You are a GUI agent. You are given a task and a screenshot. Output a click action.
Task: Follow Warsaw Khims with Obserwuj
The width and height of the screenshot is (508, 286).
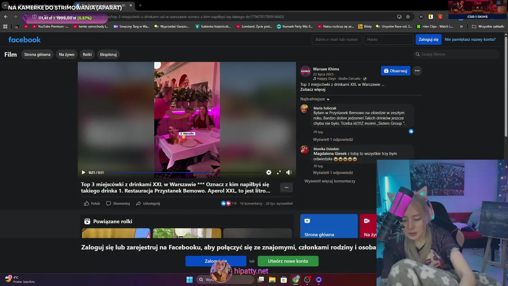(x=396, y=71)
